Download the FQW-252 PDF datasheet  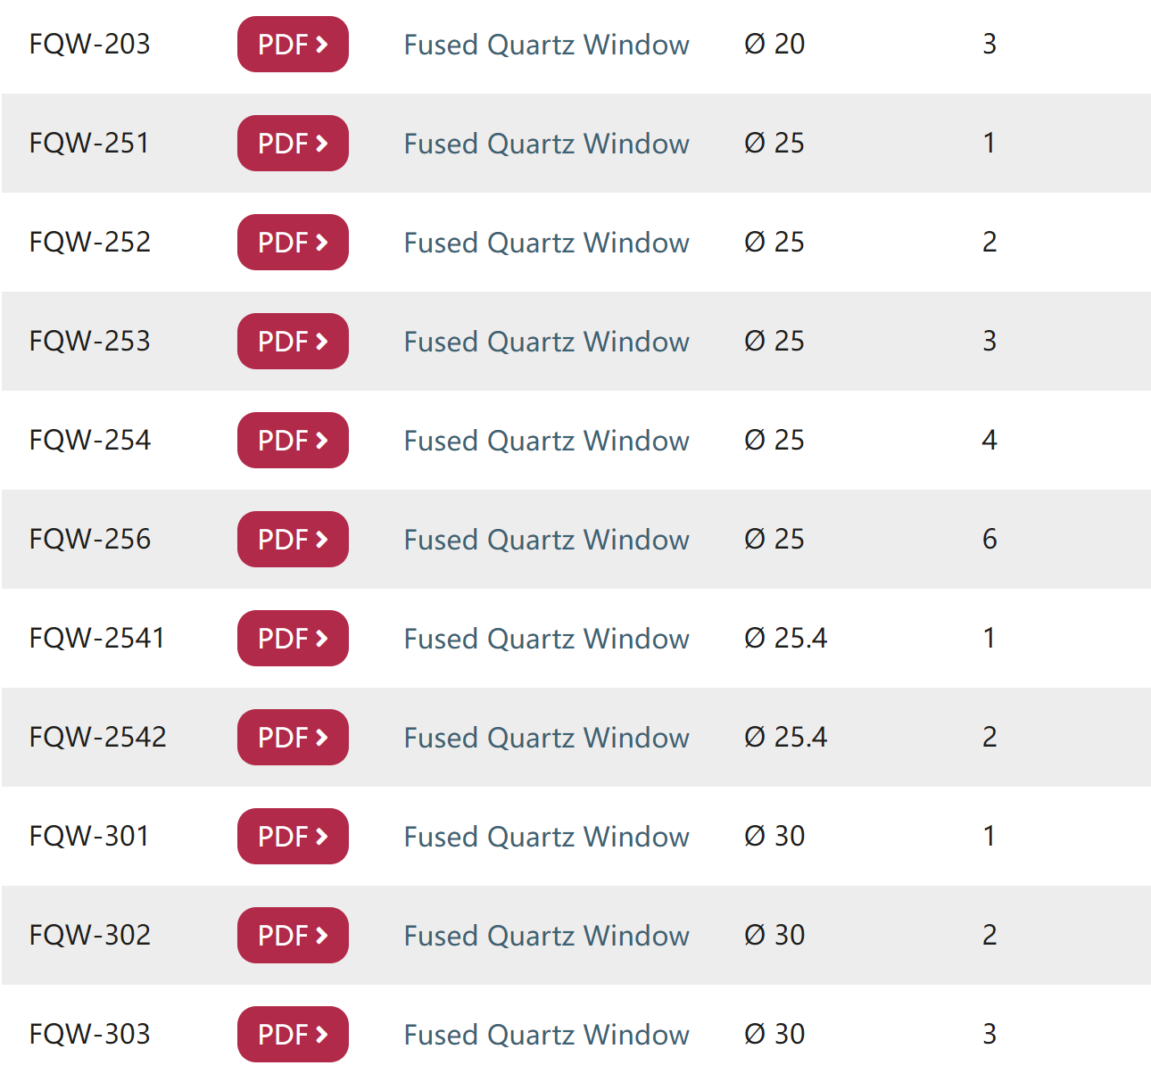coord(293,243)
